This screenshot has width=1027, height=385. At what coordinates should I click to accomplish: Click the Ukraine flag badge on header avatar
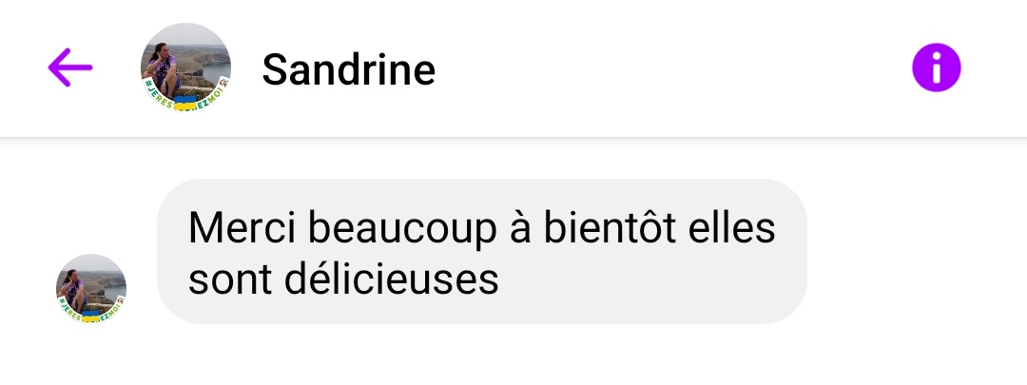[x=185, y=104]
